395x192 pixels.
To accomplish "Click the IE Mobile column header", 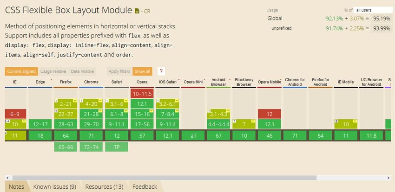I will 346,82.
